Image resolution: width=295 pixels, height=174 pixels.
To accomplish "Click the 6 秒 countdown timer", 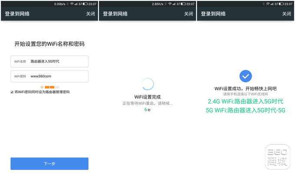I will 147,110.
